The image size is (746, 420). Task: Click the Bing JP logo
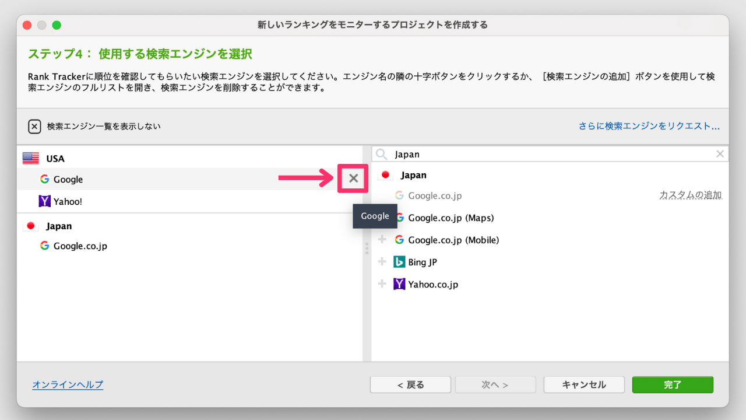399,262
